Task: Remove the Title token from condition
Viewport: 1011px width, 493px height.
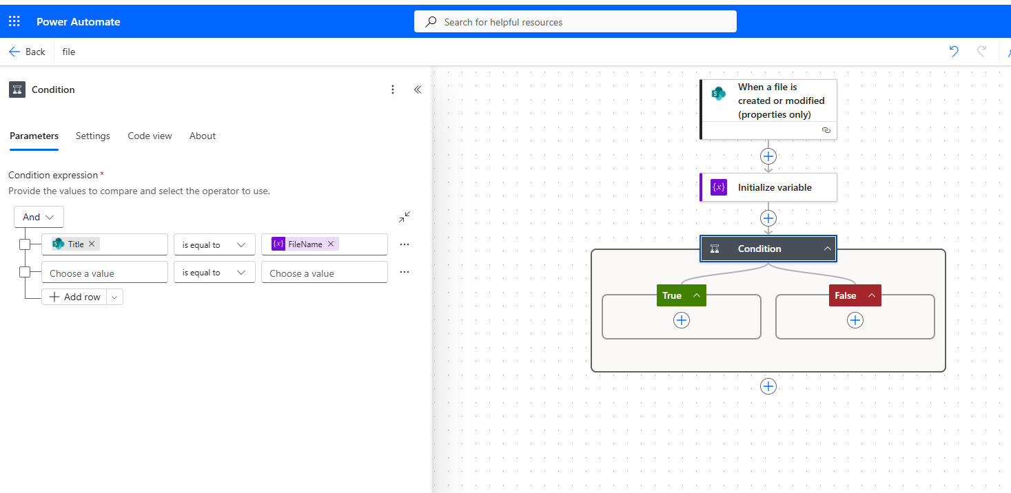Action: 92,244
